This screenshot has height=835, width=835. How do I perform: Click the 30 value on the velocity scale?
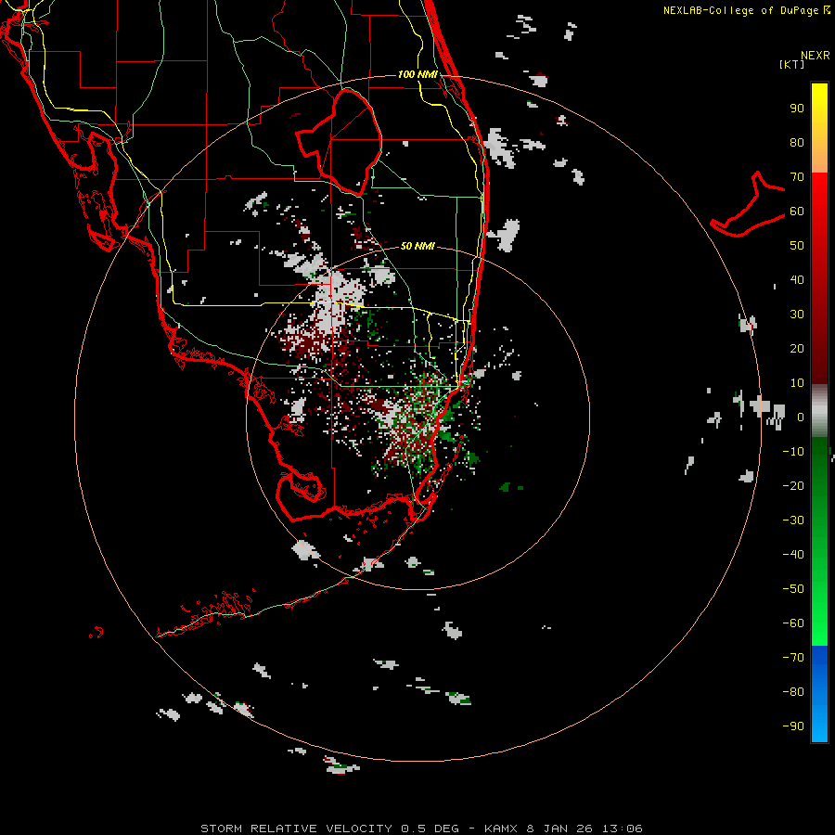(x=797, y=315)
